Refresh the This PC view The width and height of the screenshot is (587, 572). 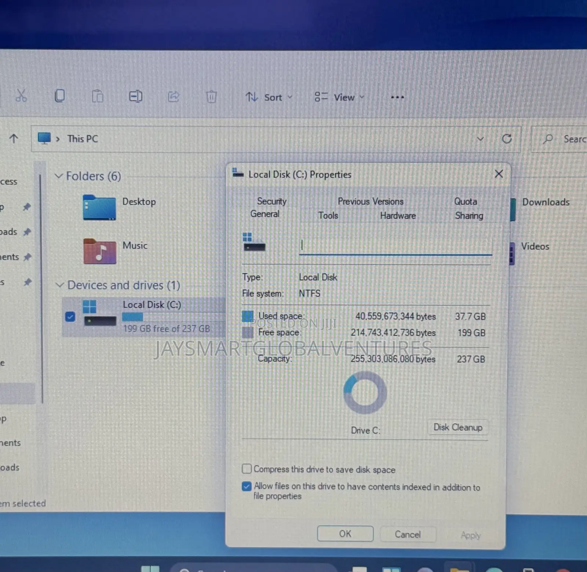[507, 139]
